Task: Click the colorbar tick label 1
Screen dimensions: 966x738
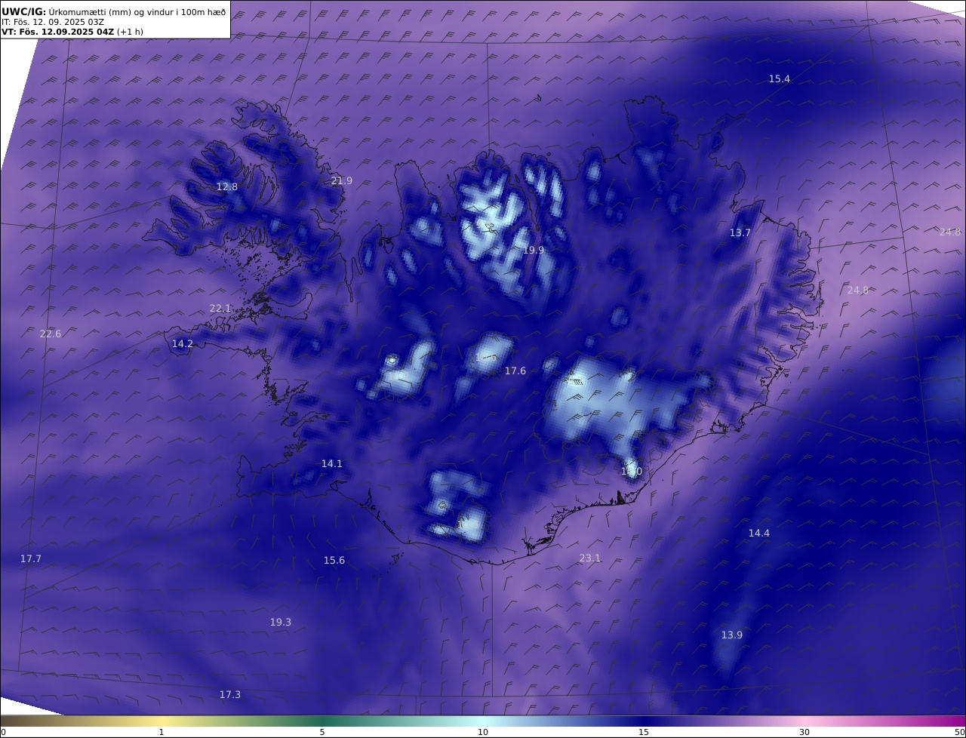Action: [162, 732]
